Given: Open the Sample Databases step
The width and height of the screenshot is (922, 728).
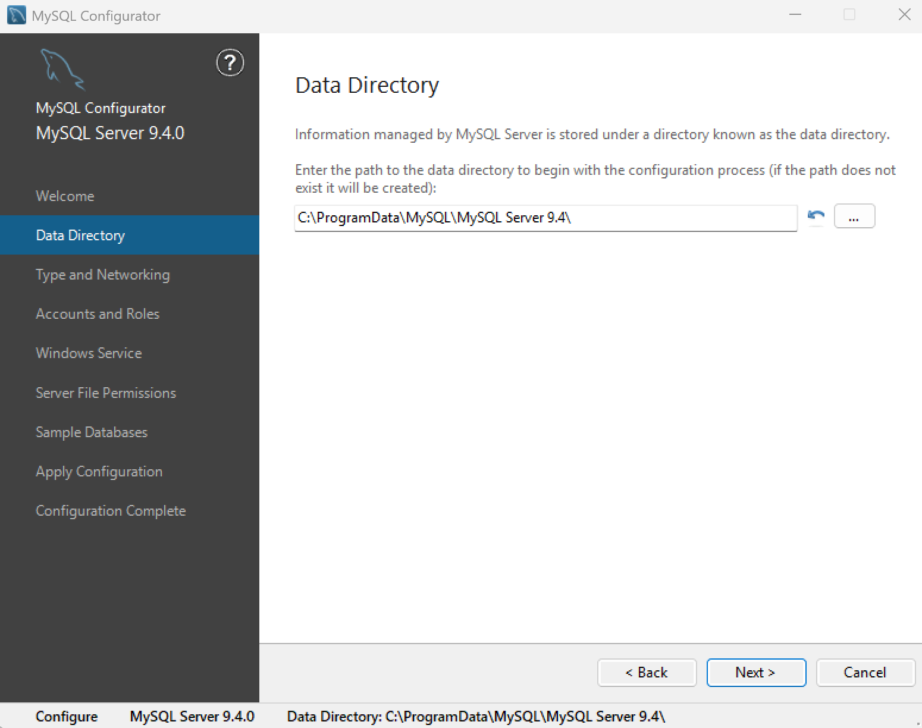Looking at the screenshot, I should point(130,432).
